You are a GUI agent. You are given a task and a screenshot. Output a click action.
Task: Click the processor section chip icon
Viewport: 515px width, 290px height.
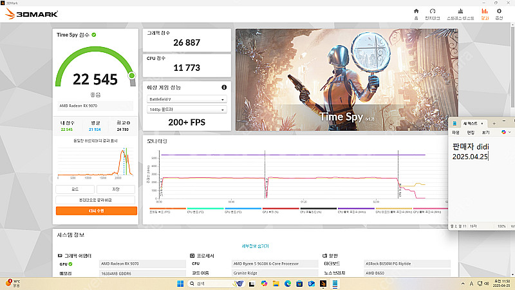point(192,255)
